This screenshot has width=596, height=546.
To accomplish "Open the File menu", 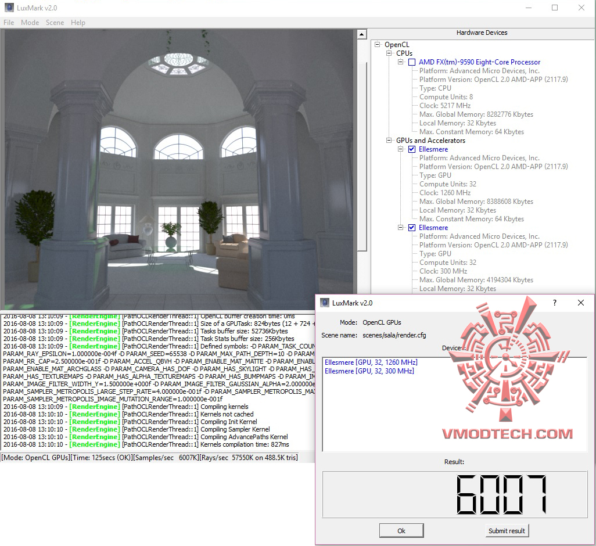I will [x=9, y=23].
